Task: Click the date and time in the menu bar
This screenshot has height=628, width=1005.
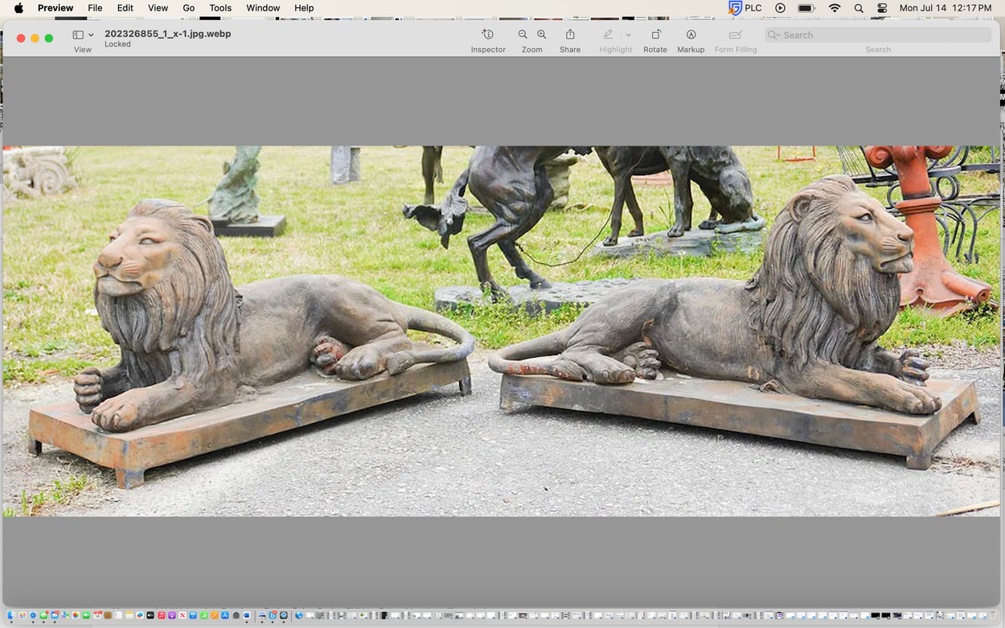Action: 945,8
